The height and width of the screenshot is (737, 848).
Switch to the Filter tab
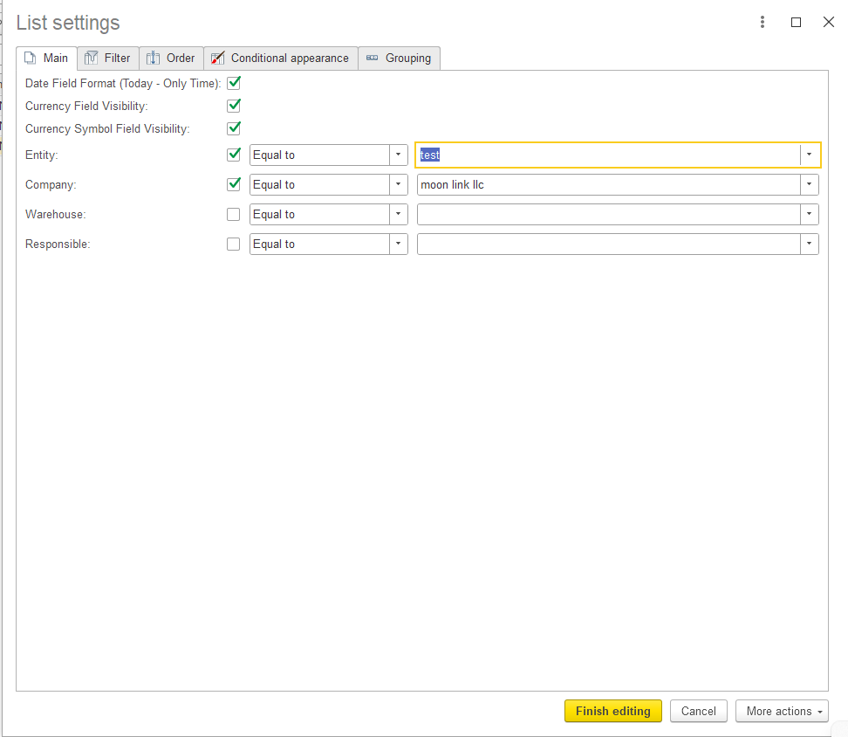(x=108, y=58)
